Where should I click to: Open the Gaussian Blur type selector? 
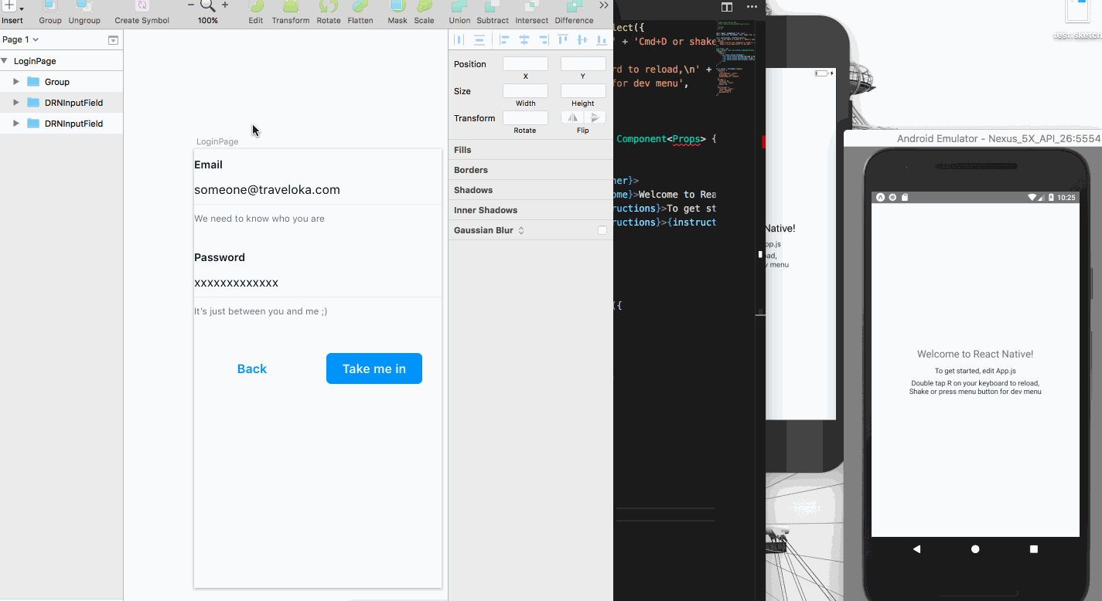pyautogui.click(x=521, y=230)
